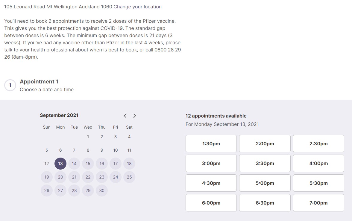The width and height of the screenshot is (352, 221).
Task: Pick the 7:00pm appointment slot
Action: click(x=318, y=203)
